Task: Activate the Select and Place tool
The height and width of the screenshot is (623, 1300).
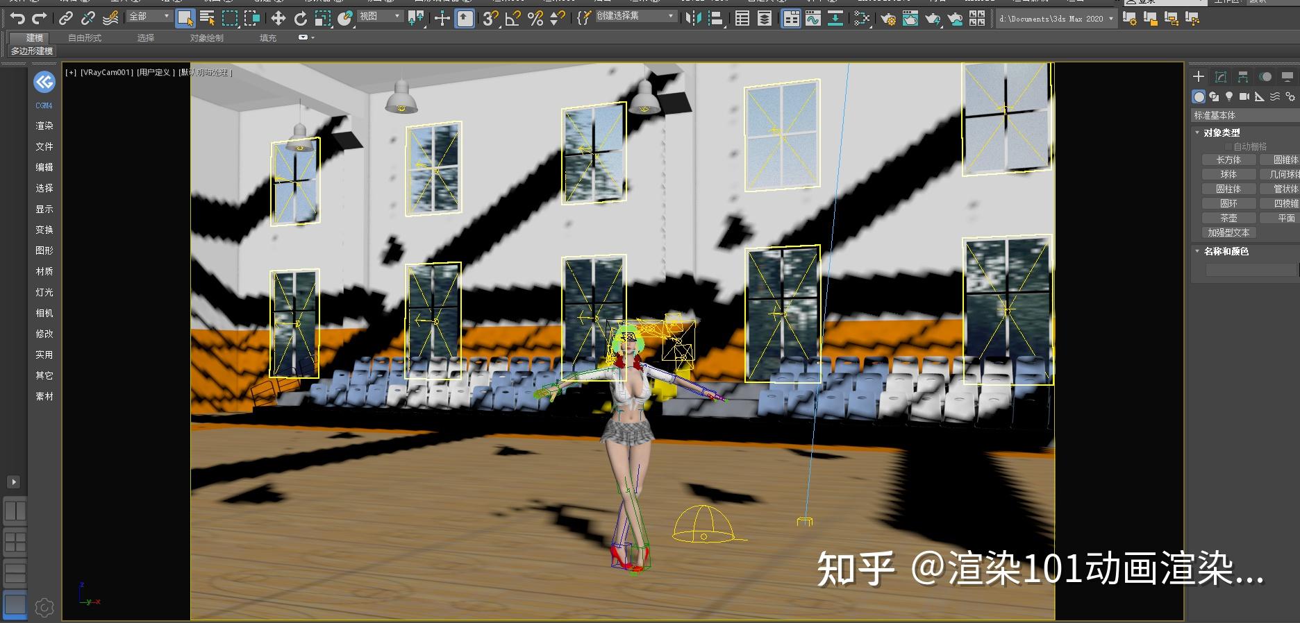Action: click(x=345, y=18)
